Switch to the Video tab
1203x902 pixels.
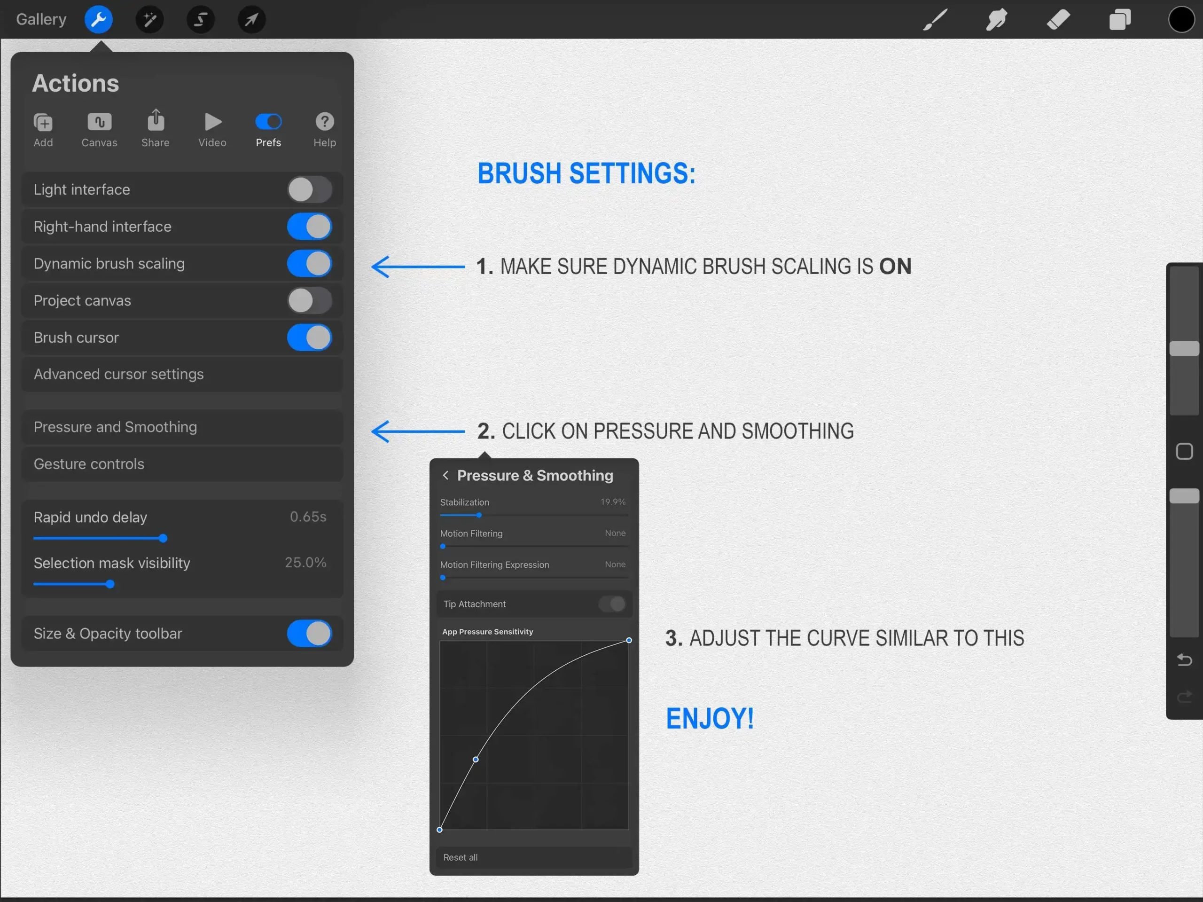point(212,130)
